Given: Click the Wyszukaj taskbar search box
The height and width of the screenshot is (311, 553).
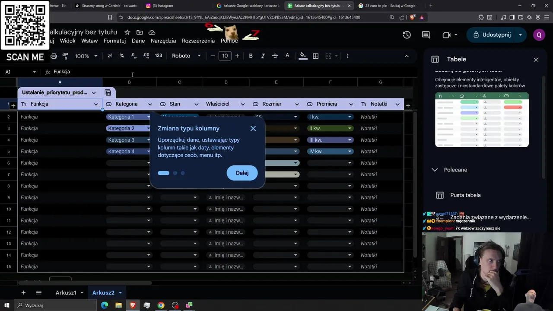Looking at the screenshot, I should (x=55, y=305).
